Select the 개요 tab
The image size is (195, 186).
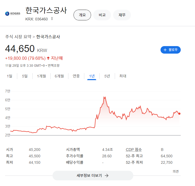pyautogui.click(x=82, y=15)
